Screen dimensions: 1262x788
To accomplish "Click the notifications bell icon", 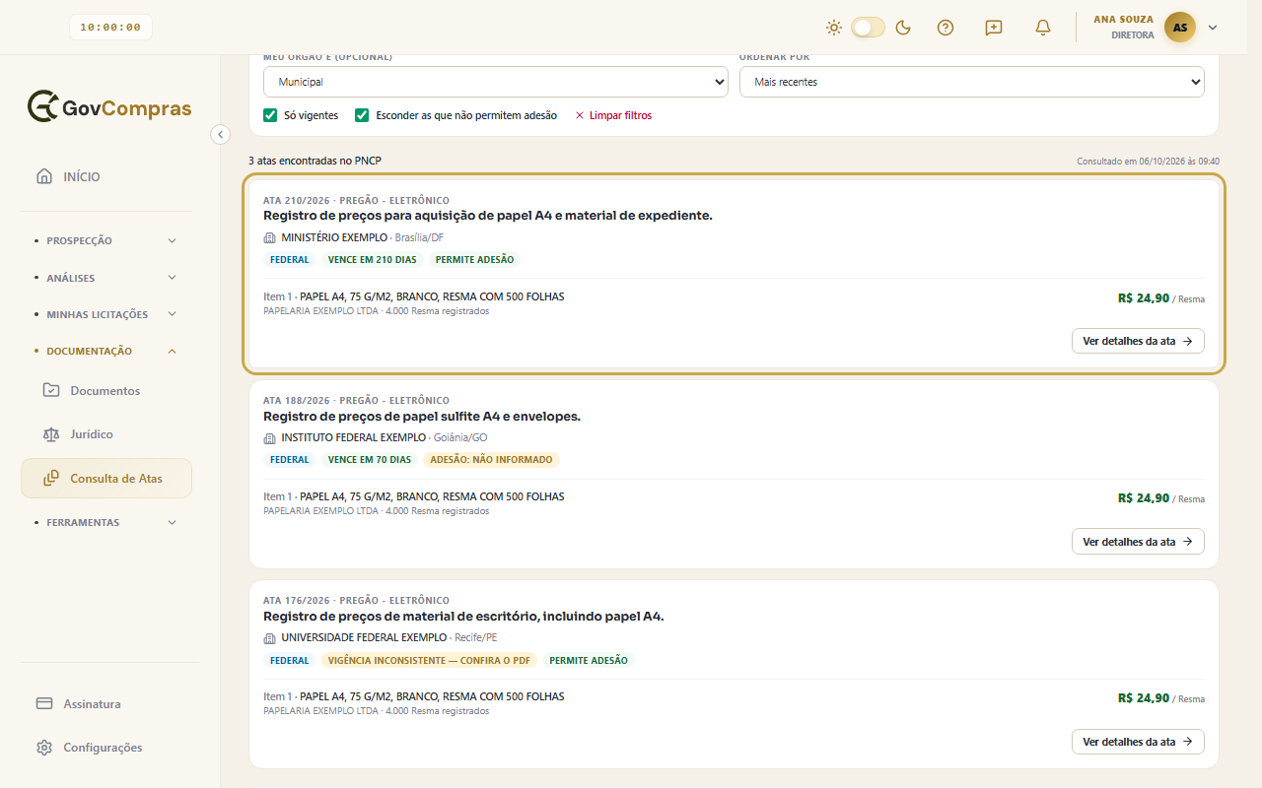I will pyautogui.click(x=1043, y=28).
